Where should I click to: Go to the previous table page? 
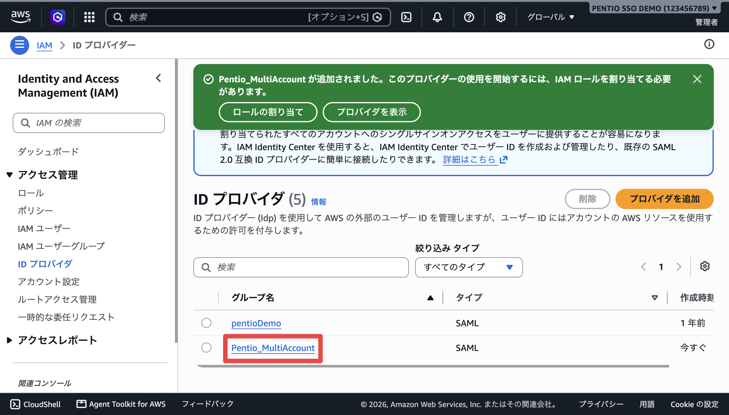coord(643,267)
